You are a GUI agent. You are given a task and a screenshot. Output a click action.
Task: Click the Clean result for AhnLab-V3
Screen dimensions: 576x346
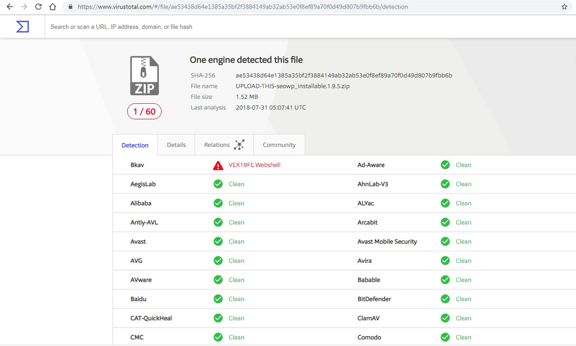[463, 184]
